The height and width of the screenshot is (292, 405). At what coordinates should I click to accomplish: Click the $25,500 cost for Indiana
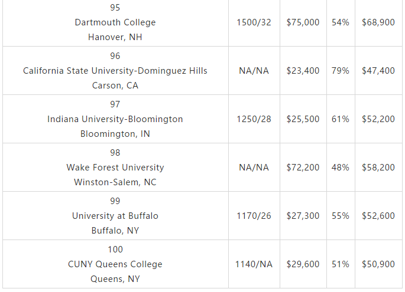tap(303, 119)
